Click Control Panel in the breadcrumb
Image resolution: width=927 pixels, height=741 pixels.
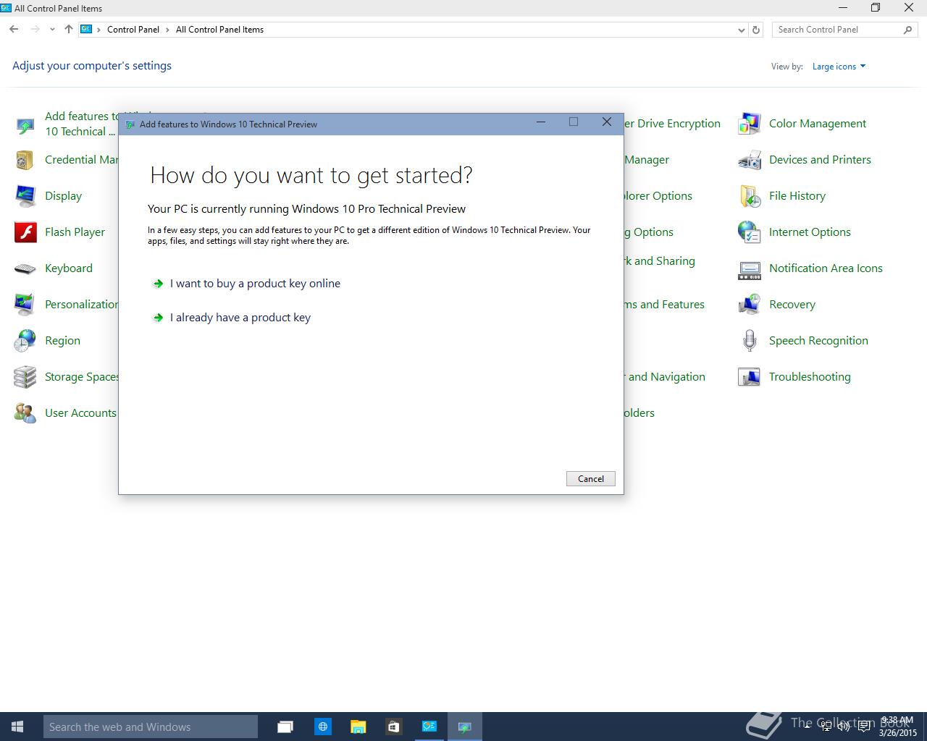pos(133,30)
